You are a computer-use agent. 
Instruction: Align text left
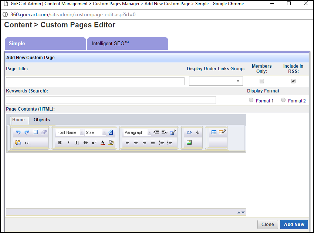coord(127,142)
